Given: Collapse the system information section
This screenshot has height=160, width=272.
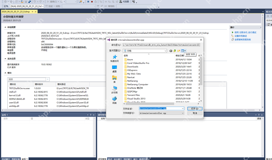Looking at the screenshot, I should pos(5,59).
